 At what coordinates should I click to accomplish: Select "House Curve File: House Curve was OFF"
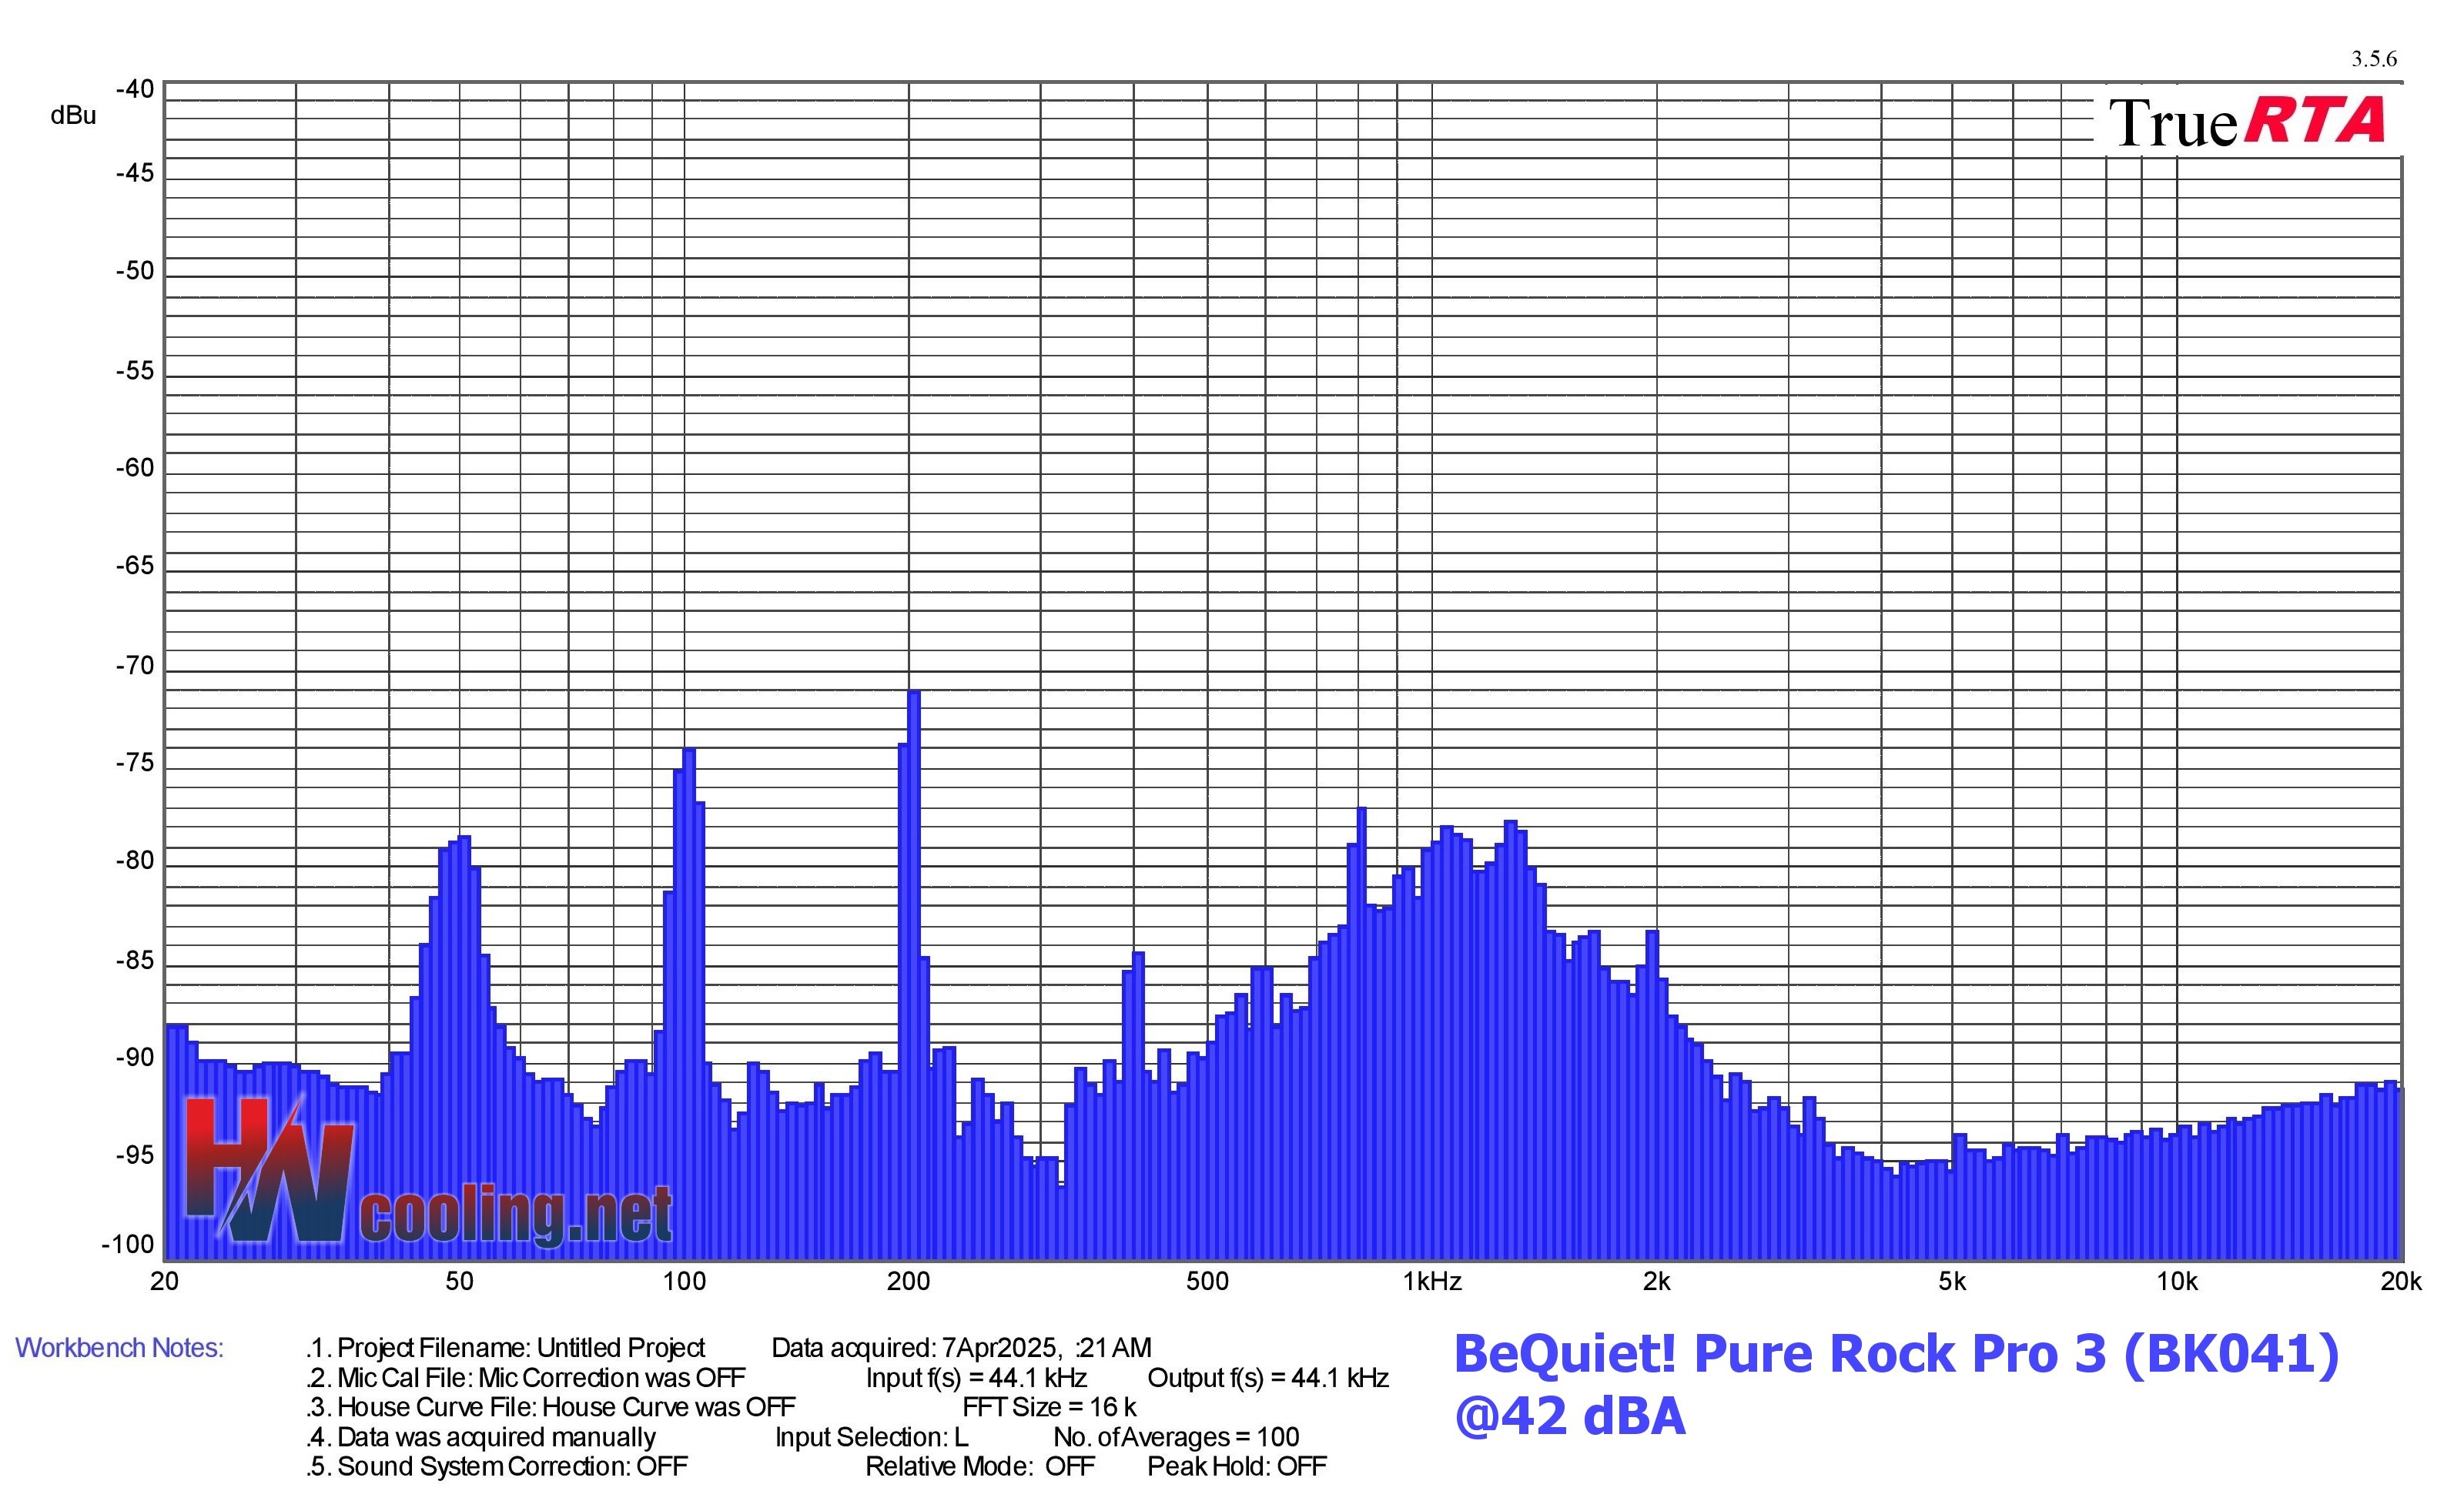566,1407
